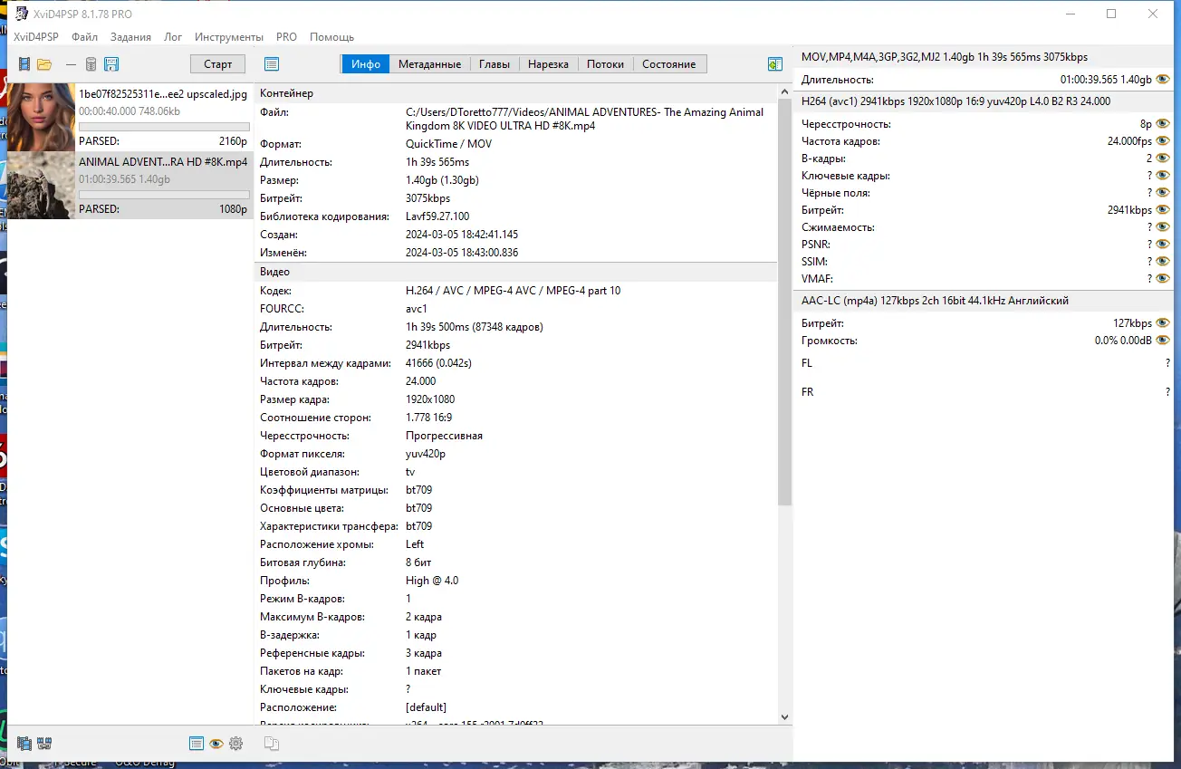
Task: Click the export icon at top right of info panel
Action: (774, 64)
